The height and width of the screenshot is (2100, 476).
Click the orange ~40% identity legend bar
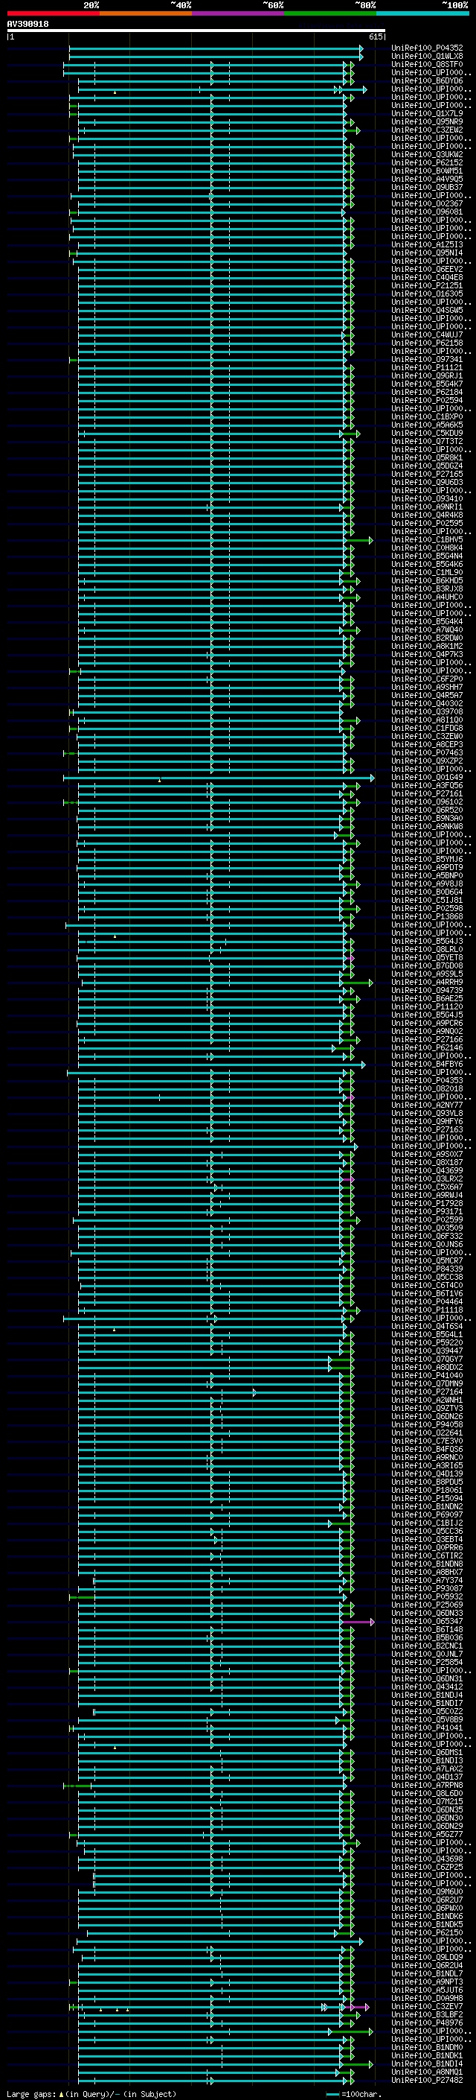click(x=146, y=14)
